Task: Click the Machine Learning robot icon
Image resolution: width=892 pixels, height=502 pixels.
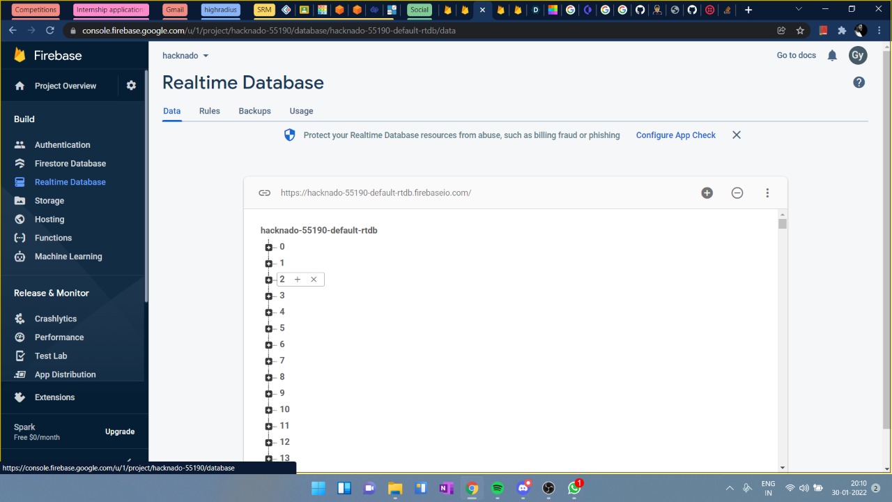Action: click(x=20, y=257)
